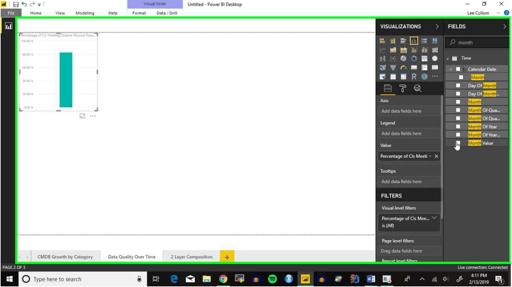Screen dimensions: 512x287
Task: Select the teal bar in the chart
Action: coord(66,80)
